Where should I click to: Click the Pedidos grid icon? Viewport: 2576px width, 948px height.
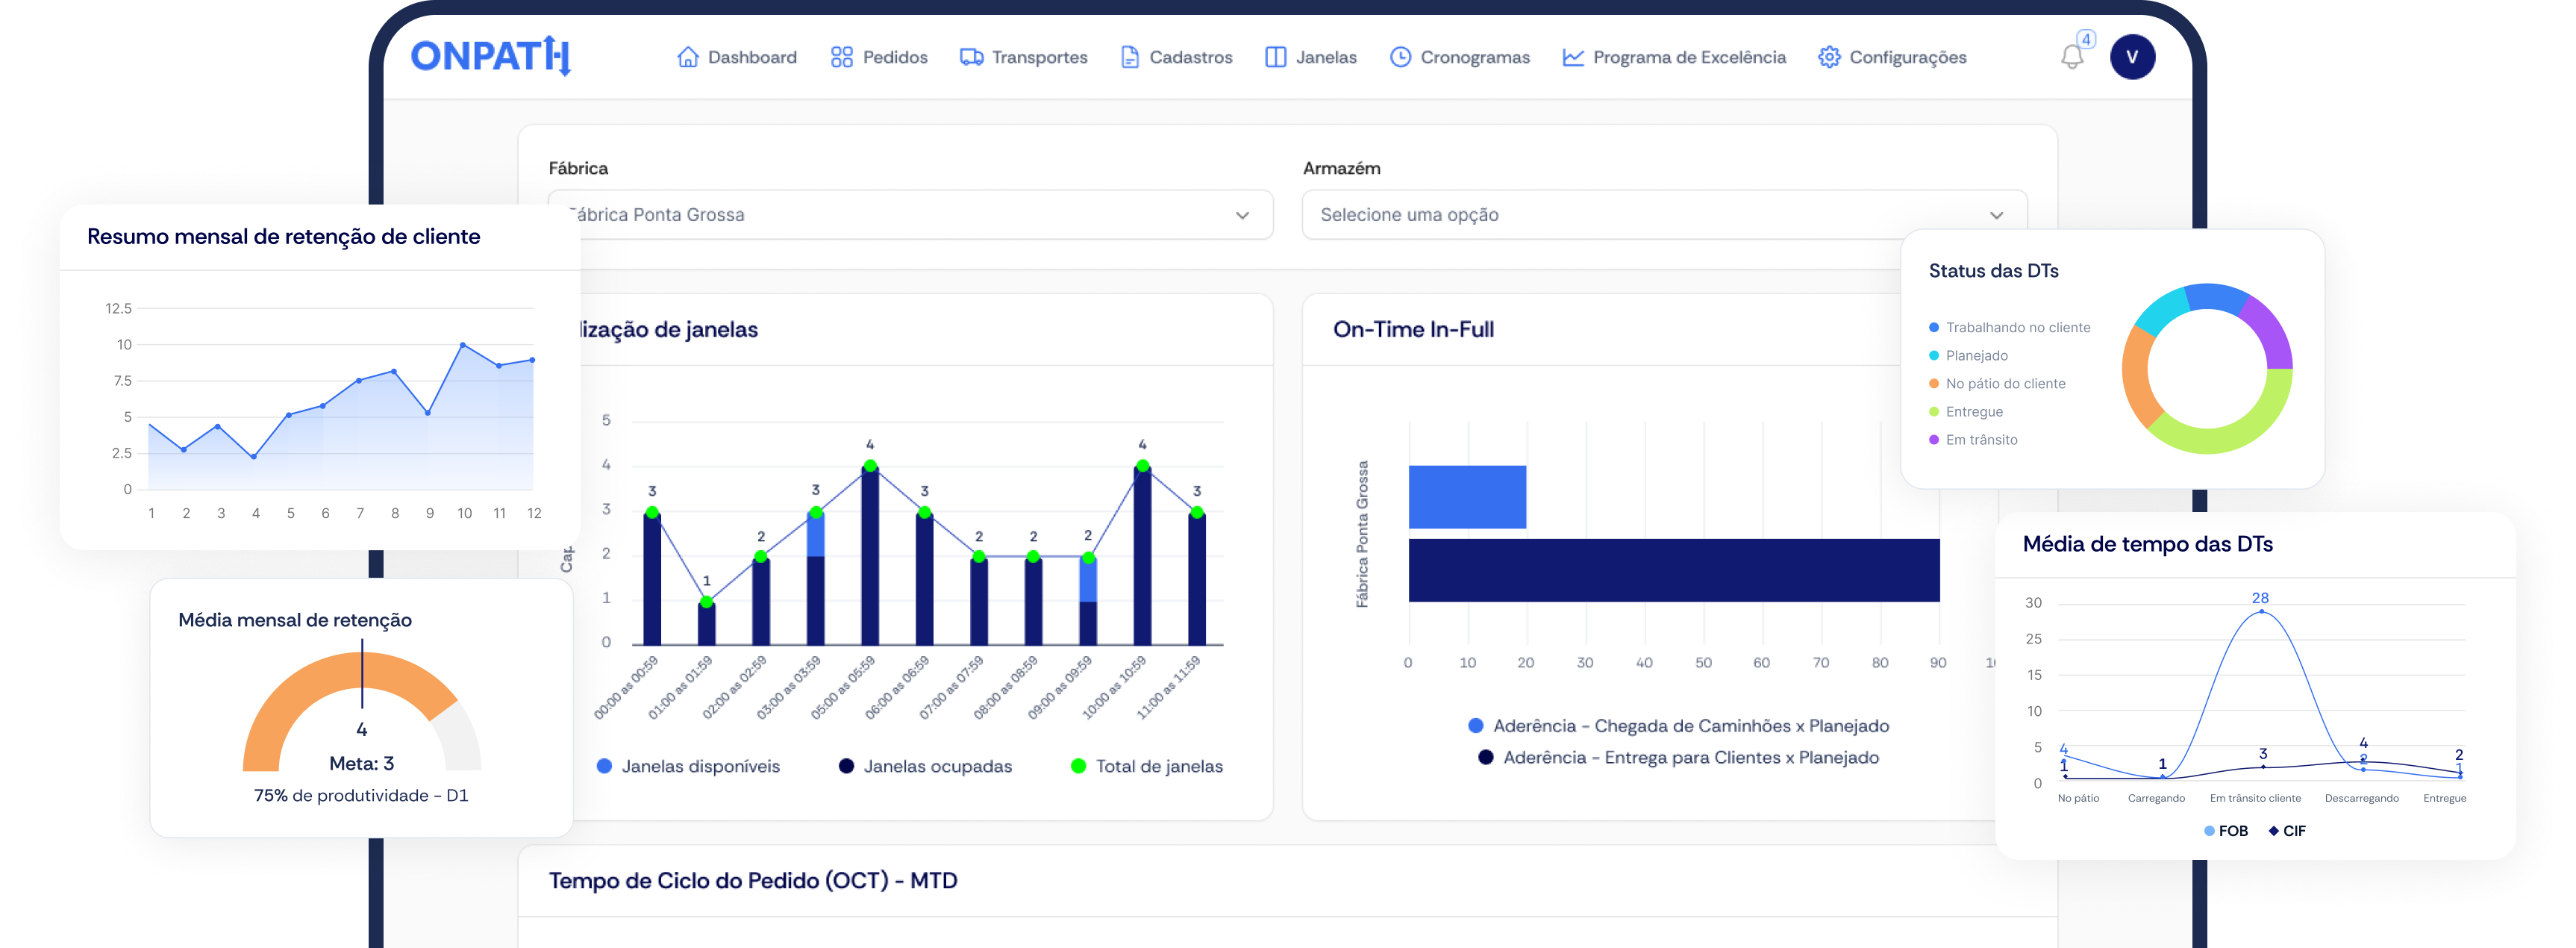[x=841, y=57]
